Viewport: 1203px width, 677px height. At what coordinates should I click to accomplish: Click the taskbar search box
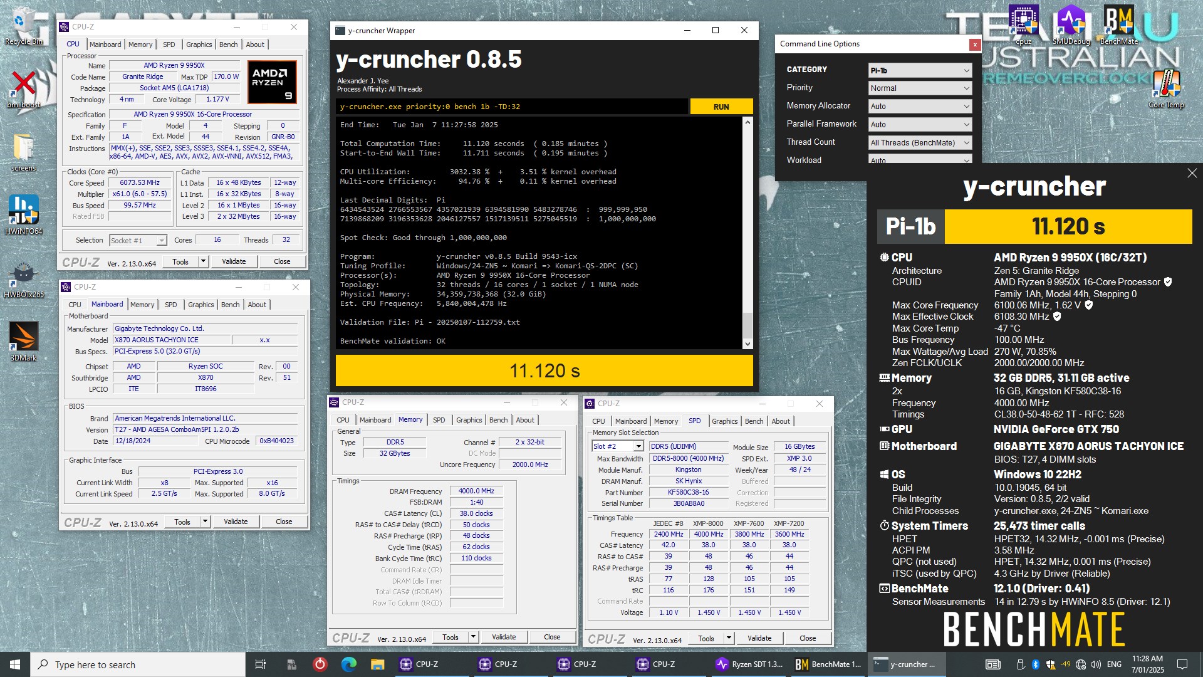click(x=138, y=664)
